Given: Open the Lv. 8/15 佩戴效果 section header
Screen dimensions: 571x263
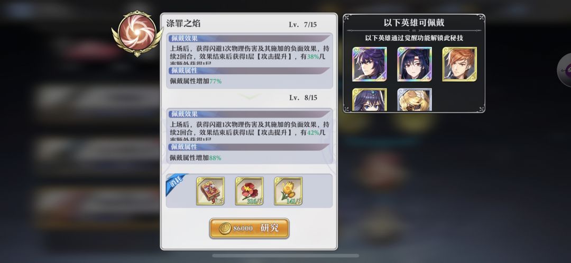Looking at the screenshot, I should 250,114.
